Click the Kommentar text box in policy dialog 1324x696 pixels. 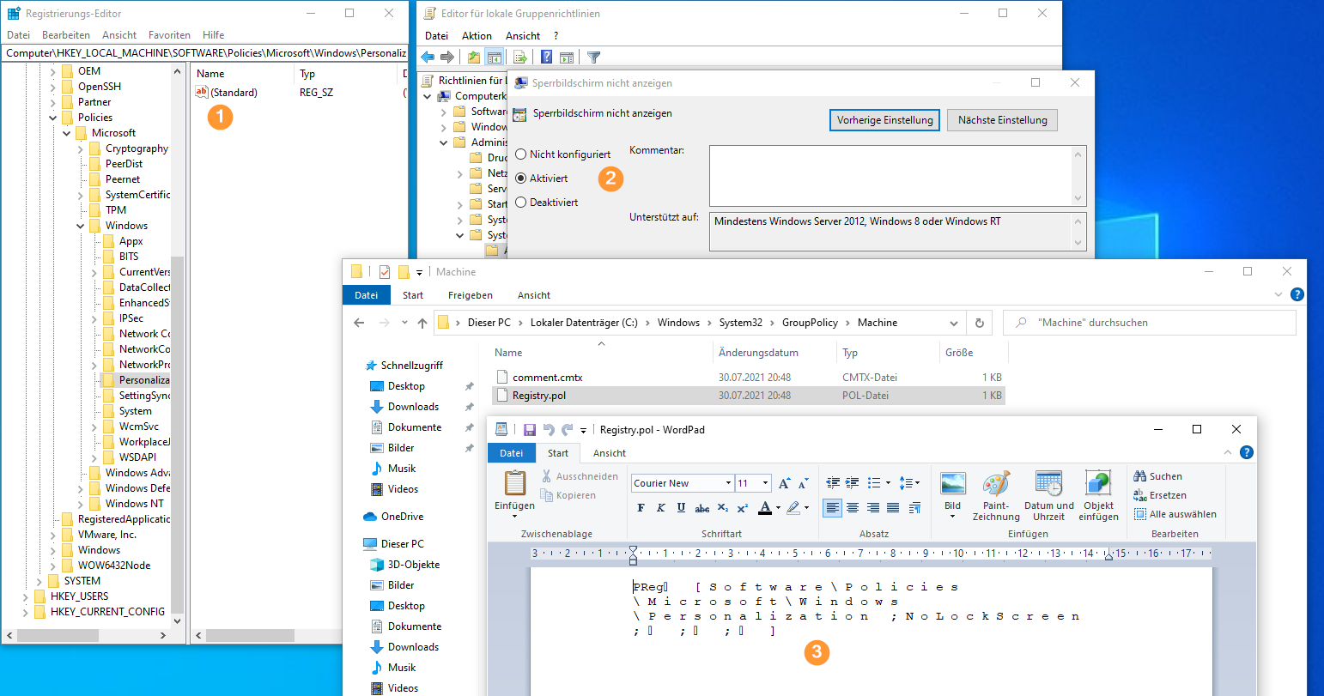point(897,176)
